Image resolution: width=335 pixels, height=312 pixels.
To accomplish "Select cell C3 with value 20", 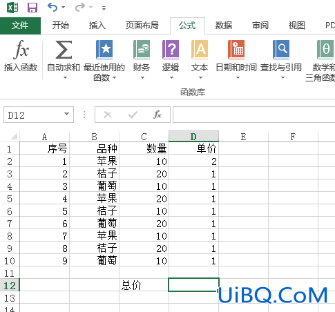I will pos(144,173).
